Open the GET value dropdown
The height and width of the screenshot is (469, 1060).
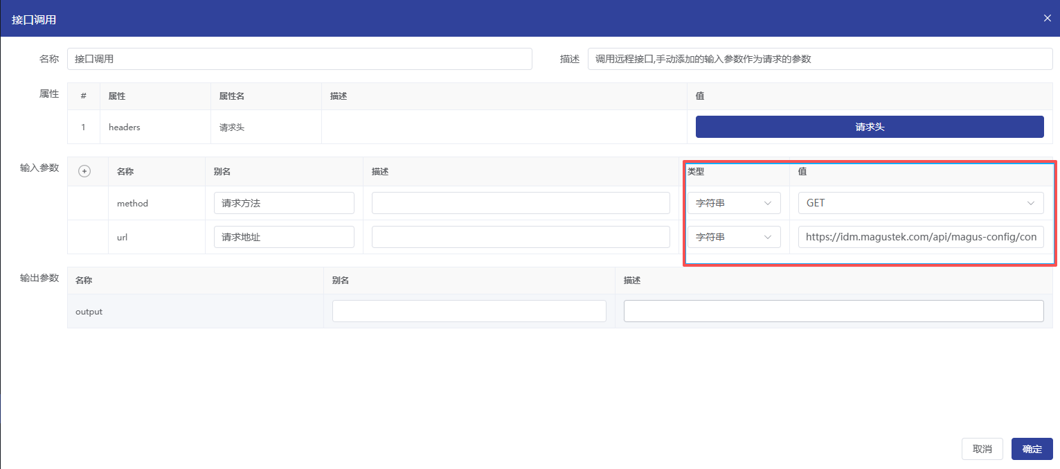pos(920,203)
